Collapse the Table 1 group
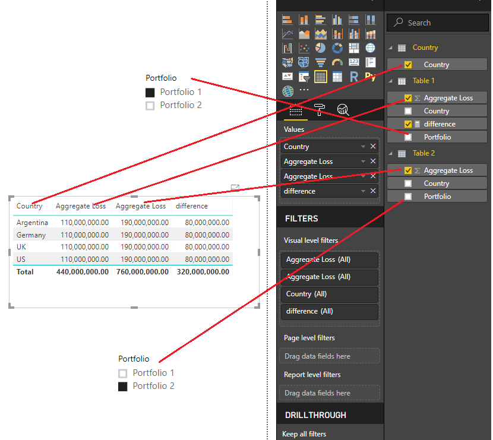This screenshot has height=440, width=493. pos(390,81)
